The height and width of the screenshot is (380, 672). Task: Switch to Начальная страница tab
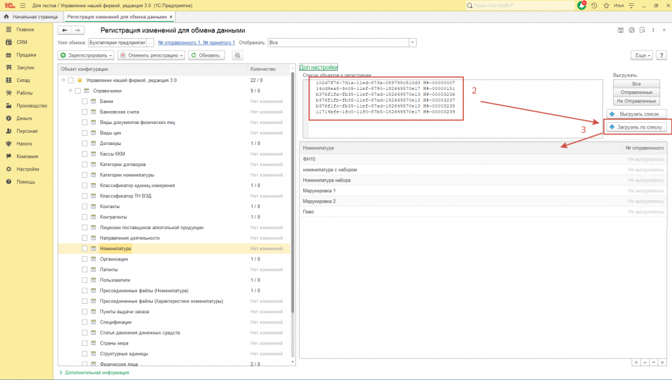31,16
